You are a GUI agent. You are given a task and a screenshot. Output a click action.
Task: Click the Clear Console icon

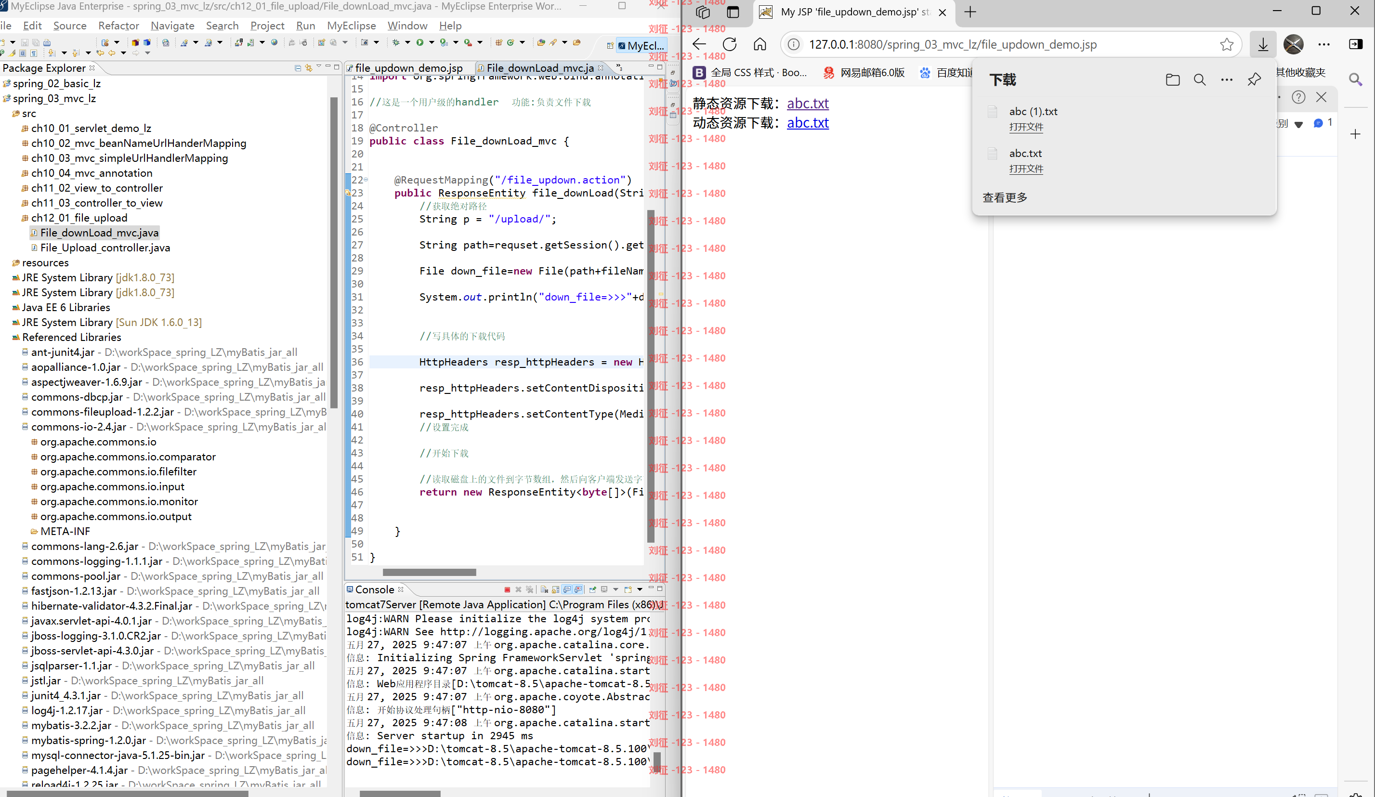545,590
